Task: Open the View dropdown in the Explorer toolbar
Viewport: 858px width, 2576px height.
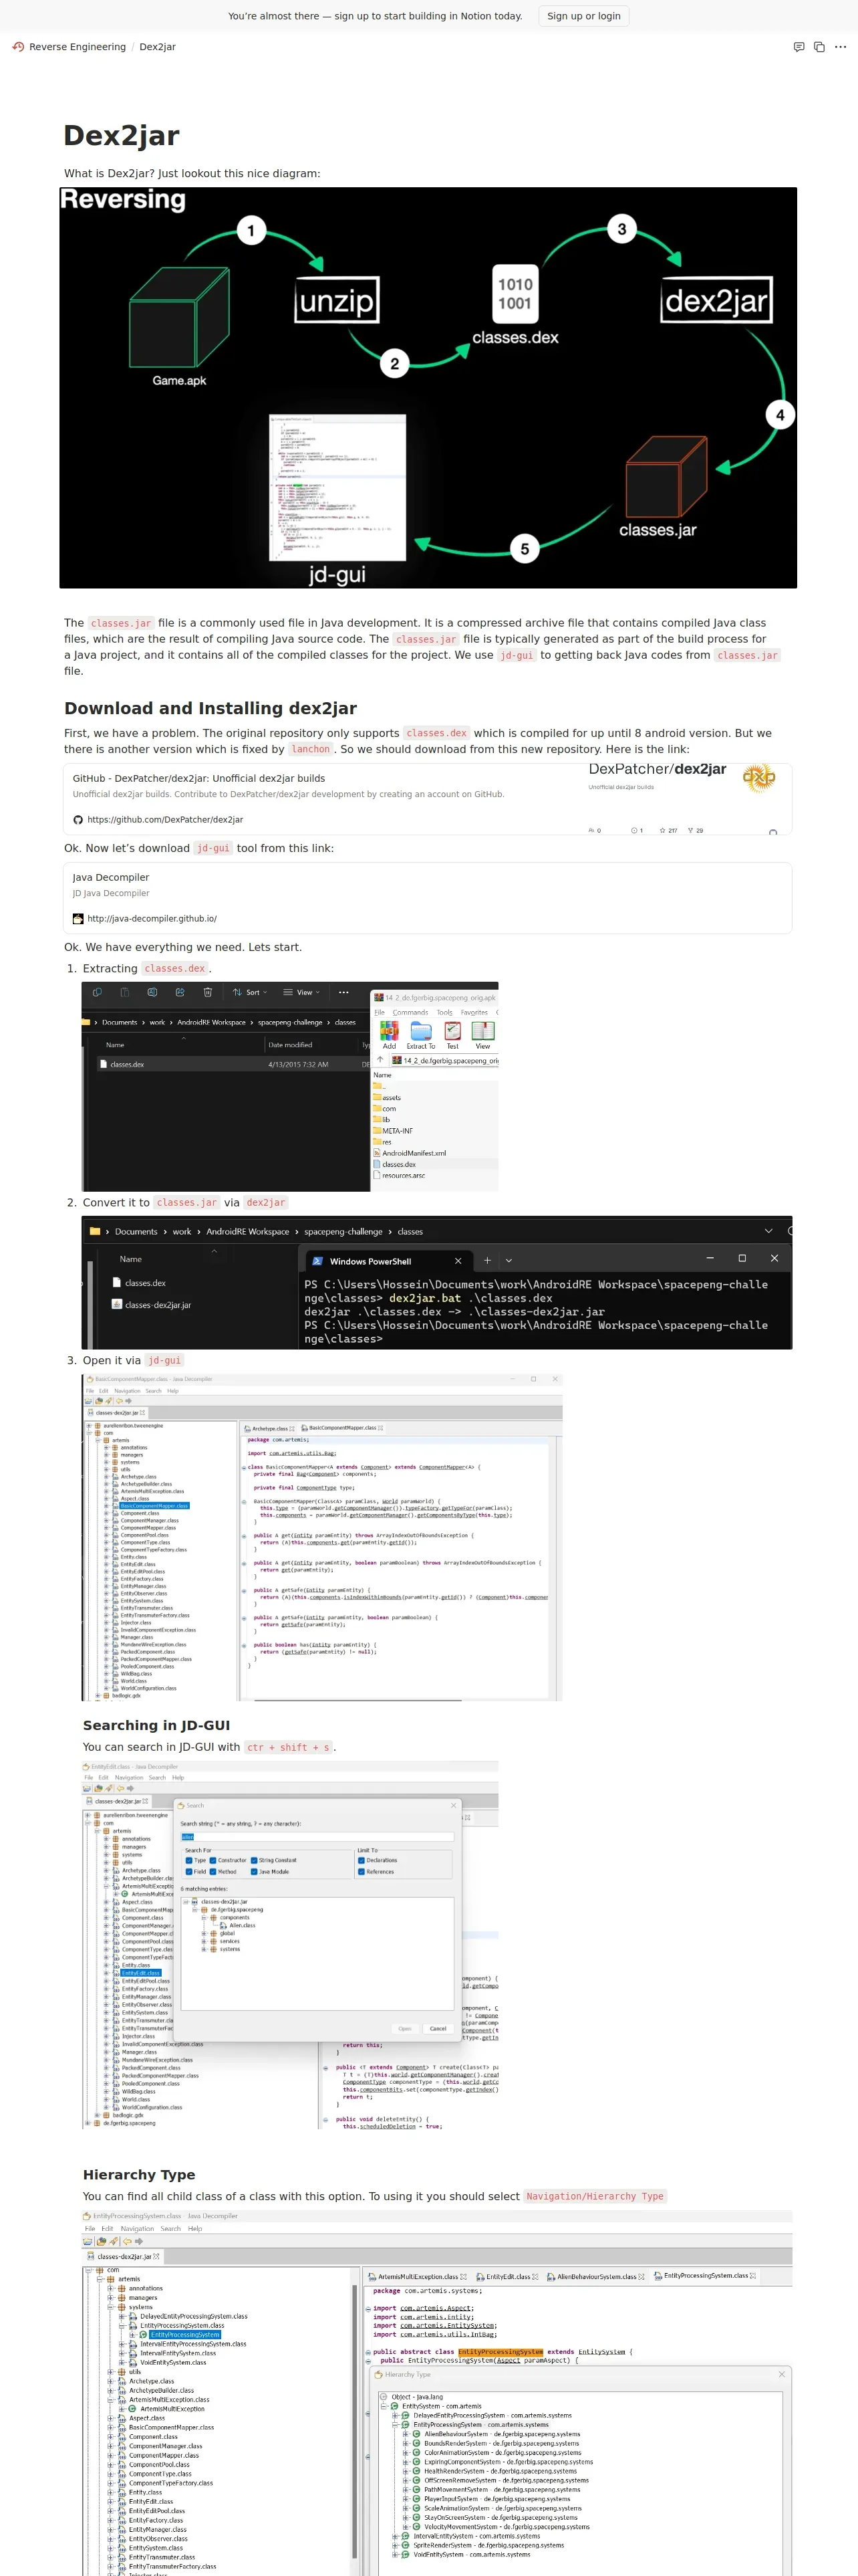Action: tap(301, 993)
